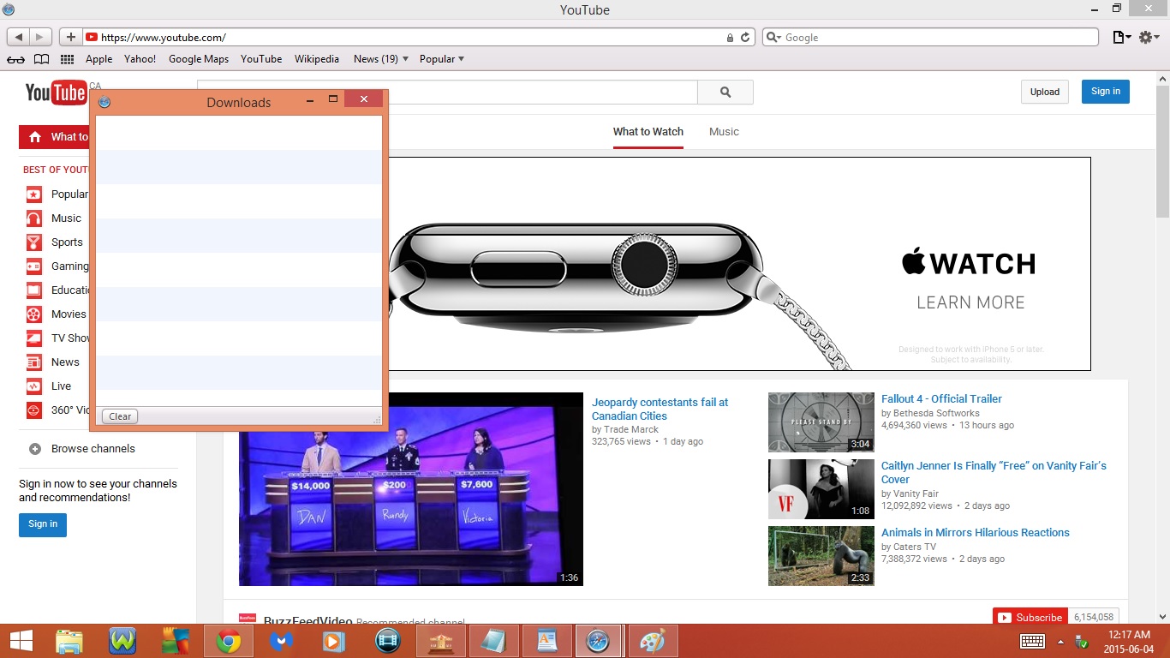Click the page's vertical scrollbar thumb
The height and width of the screenshot is (658, 1170).
1162,150
